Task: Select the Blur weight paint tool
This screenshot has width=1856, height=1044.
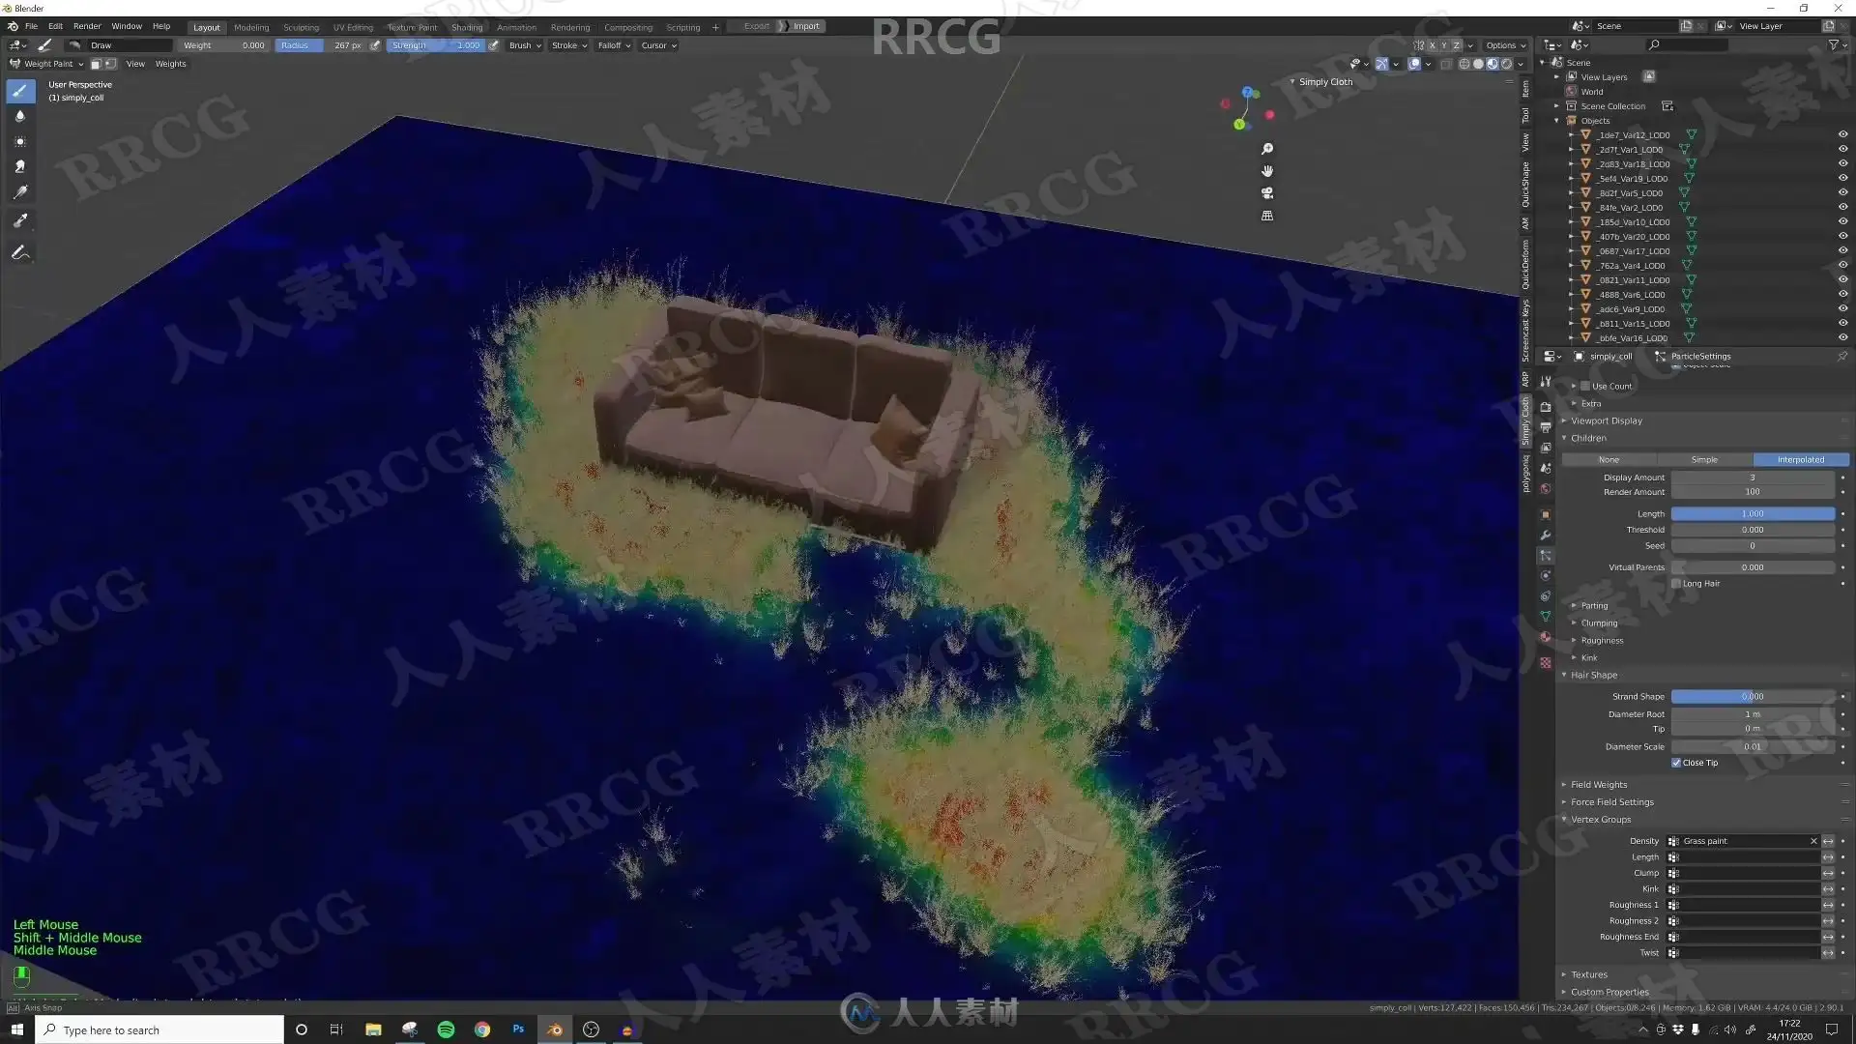Action: pos(20,116)
